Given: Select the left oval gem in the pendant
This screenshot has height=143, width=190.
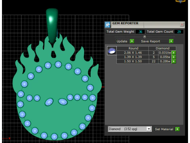Looking at the screenshot, I should [49, 102].
